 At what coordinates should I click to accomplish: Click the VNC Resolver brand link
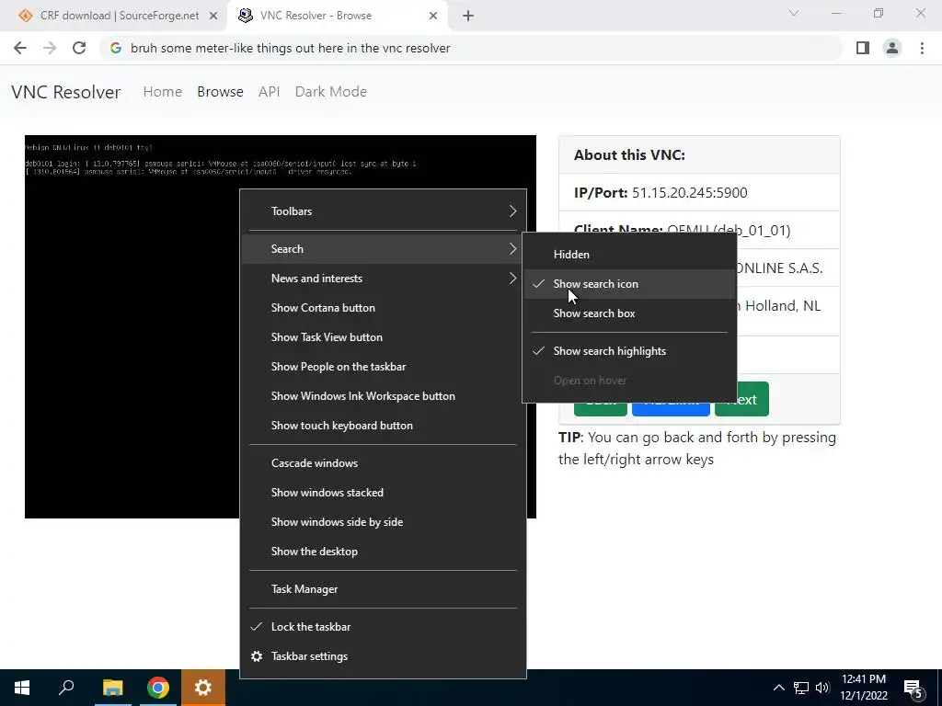[66, 92]
